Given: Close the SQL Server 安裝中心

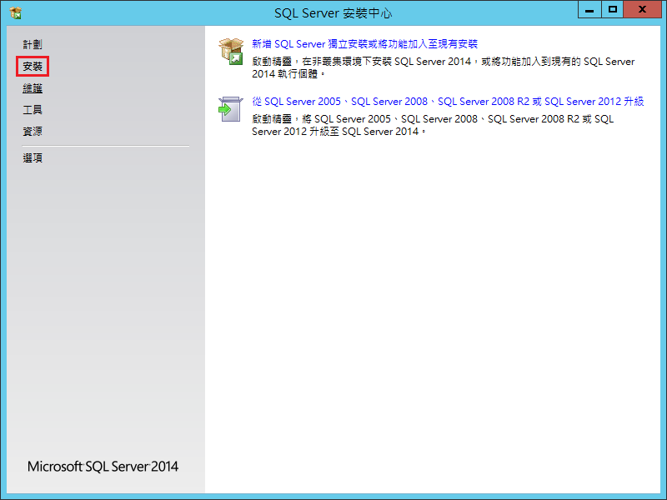Looking at the screenshot, I should [641, 10].
